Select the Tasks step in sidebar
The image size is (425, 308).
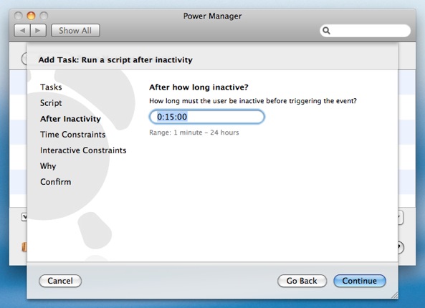(x=51, y=87)
